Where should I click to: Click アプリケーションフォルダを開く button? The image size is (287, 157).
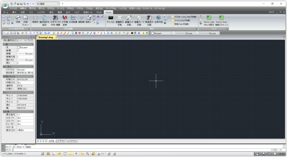187,17
